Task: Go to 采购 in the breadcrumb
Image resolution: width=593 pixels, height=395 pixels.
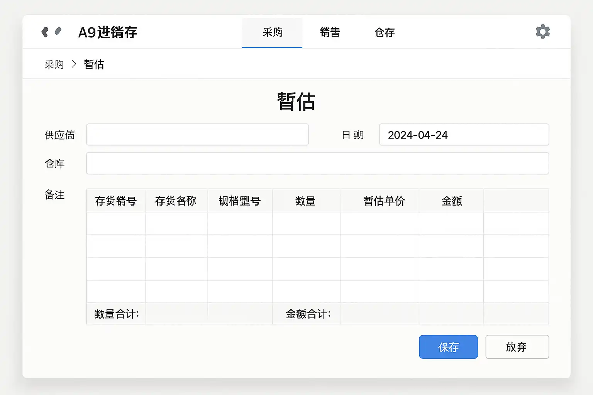Action: coord(54,64)
